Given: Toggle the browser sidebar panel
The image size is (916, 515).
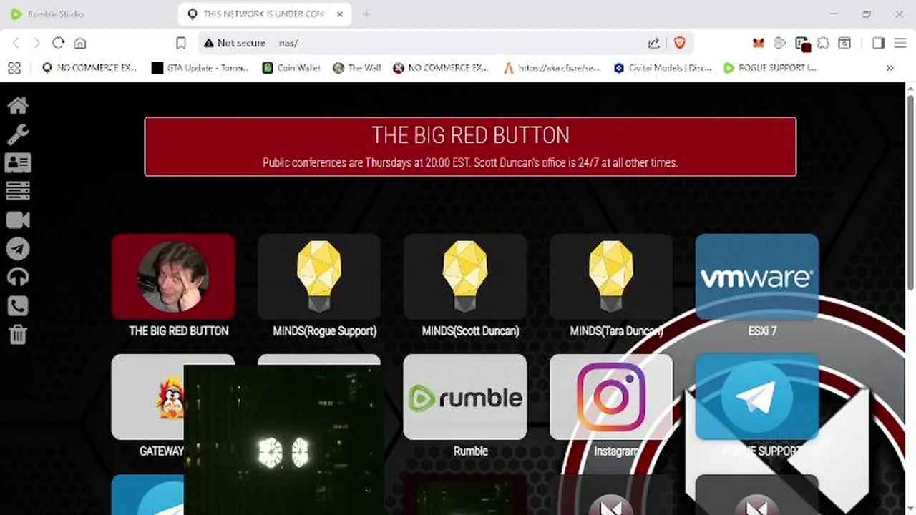Looking at the screenshot, I should coord(879,43).
